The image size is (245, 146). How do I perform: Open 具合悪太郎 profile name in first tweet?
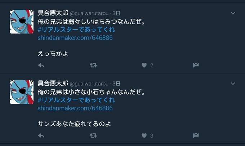[53, 13]
